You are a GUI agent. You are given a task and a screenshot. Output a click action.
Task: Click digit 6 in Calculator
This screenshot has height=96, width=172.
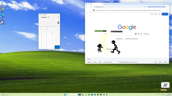52,40
